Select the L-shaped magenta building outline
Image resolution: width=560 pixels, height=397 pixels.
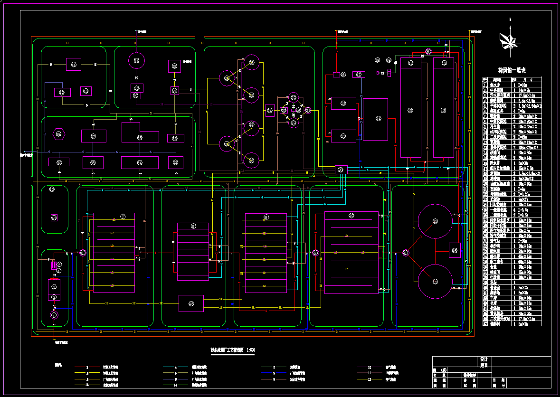[140, 132]
